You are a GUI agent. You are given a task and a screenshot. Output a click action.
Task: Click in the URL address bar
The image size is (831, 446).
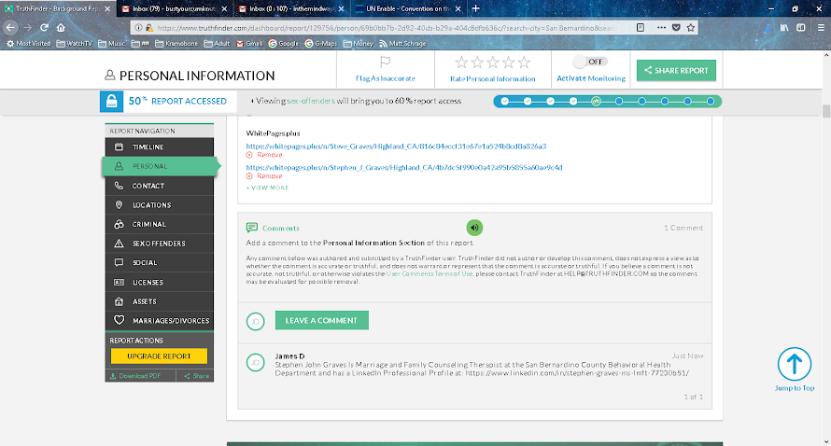[387, 28]
